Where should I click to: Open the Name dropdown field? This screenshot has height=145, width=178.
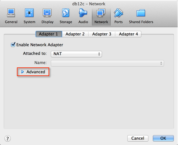tap(107, 63)
